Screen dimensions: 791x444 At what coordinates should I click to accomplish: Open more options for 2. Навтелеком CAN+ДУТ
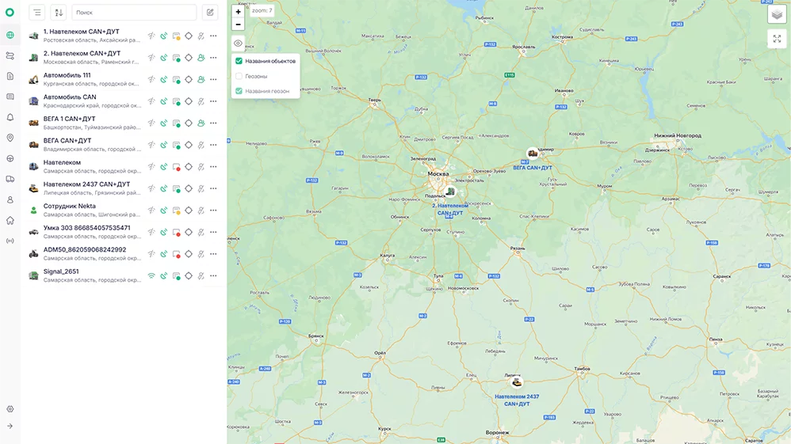point(213,58)
